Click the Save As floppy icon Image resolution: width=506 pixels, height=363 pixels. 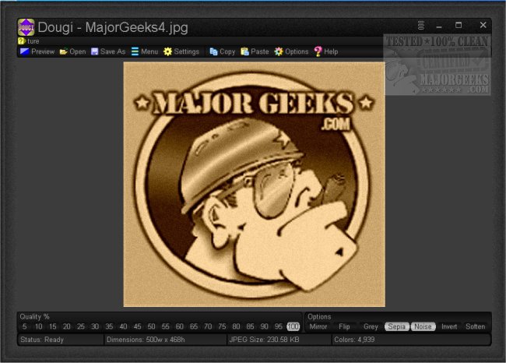click(94, 51)
